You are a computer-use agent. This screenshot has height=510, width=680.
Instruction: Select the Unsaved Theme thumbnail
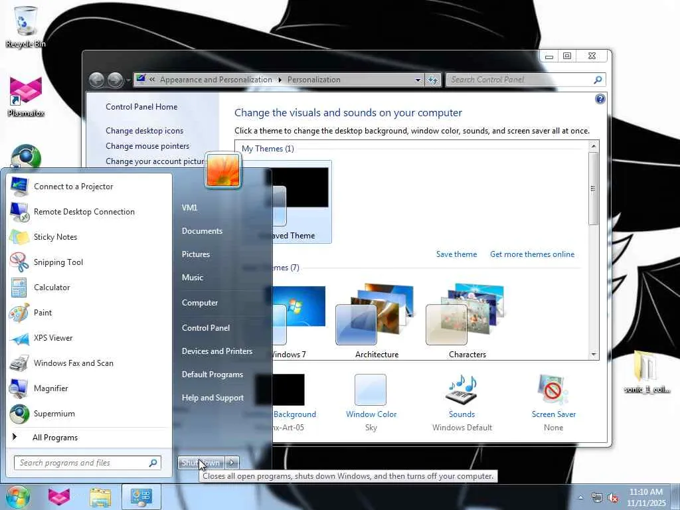(302, 202)
